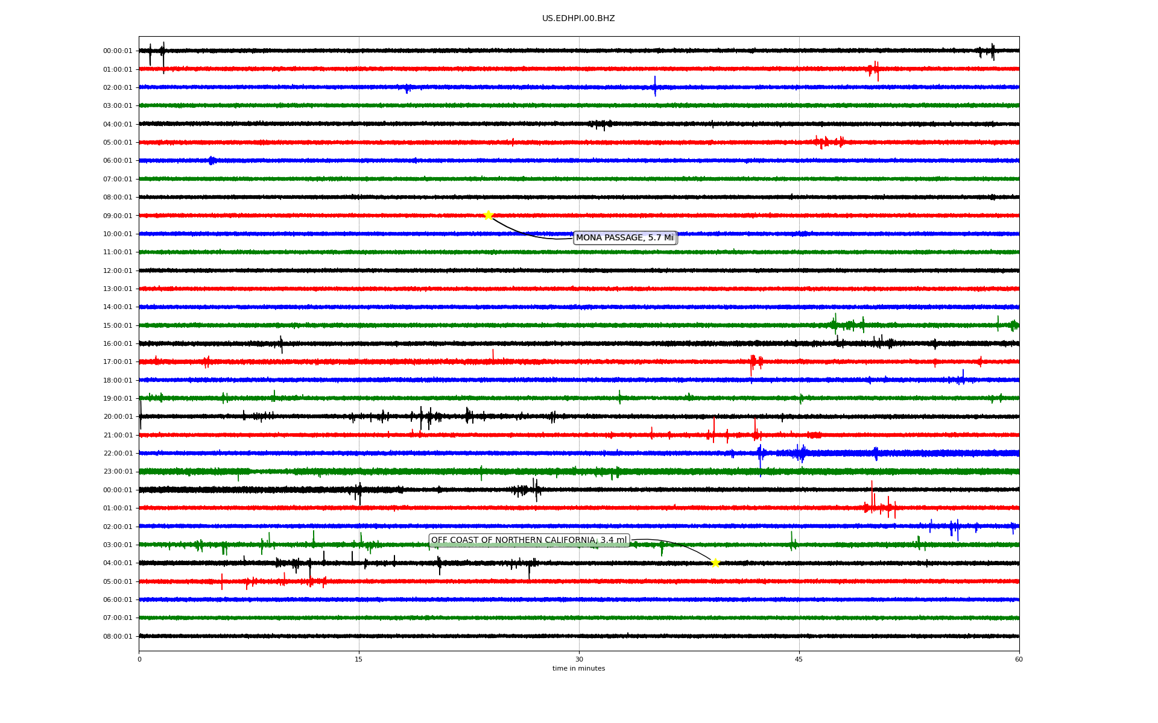The height and width of the screenshot is (723, 1158).
Task: Click the 45 tick label on the time axis
Action: click(x=799, y=659)
